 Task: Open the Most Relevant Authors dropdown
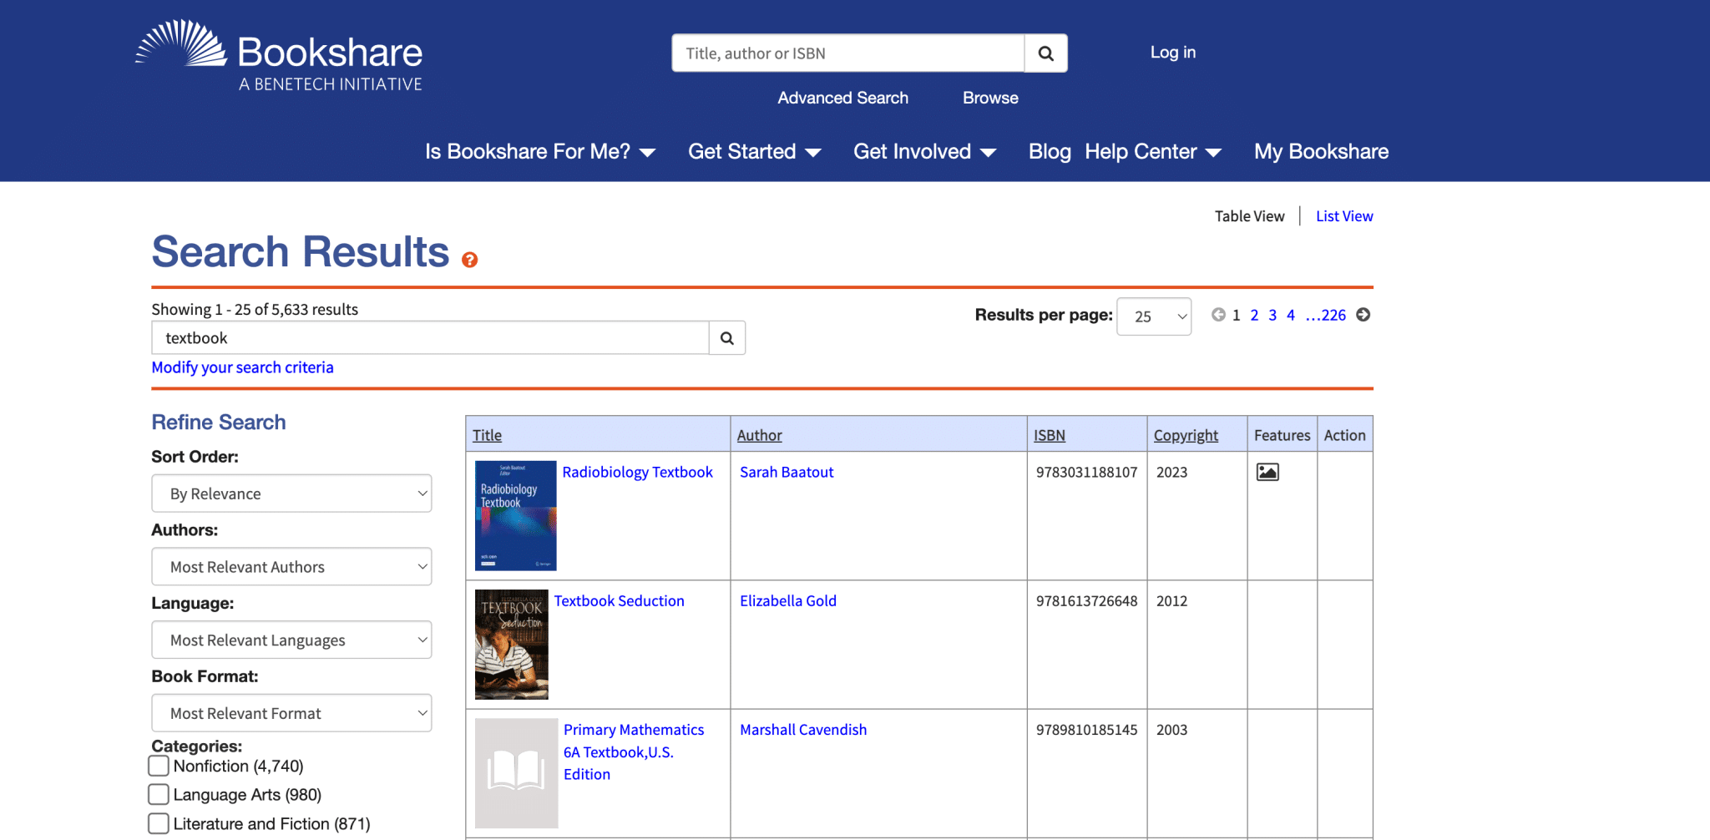[x=291, y=566]
